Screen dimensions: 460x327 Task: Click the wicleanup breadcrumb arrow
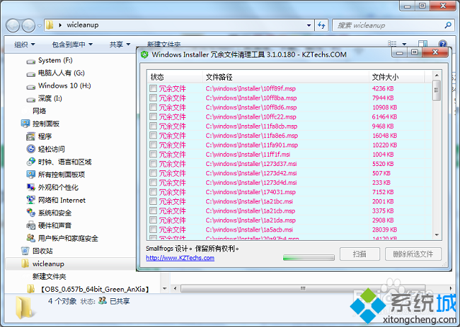pyautogui.click(x=60, y=25)
